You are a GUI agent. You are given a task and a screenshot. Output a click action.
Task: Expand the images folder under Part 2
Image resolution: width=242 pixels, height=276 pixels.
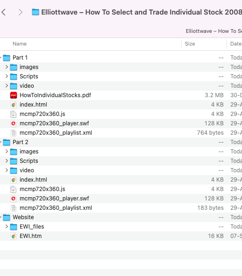tap(7, 152)
